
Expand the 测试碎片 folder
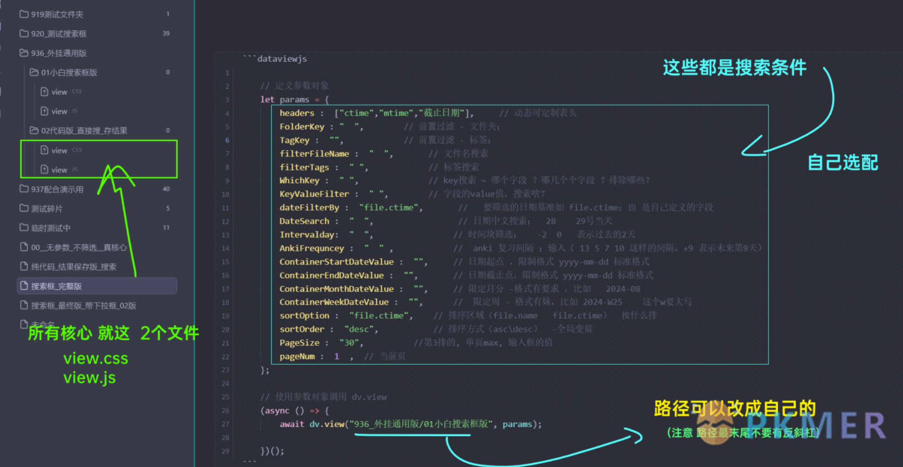[x=42, y=209]
